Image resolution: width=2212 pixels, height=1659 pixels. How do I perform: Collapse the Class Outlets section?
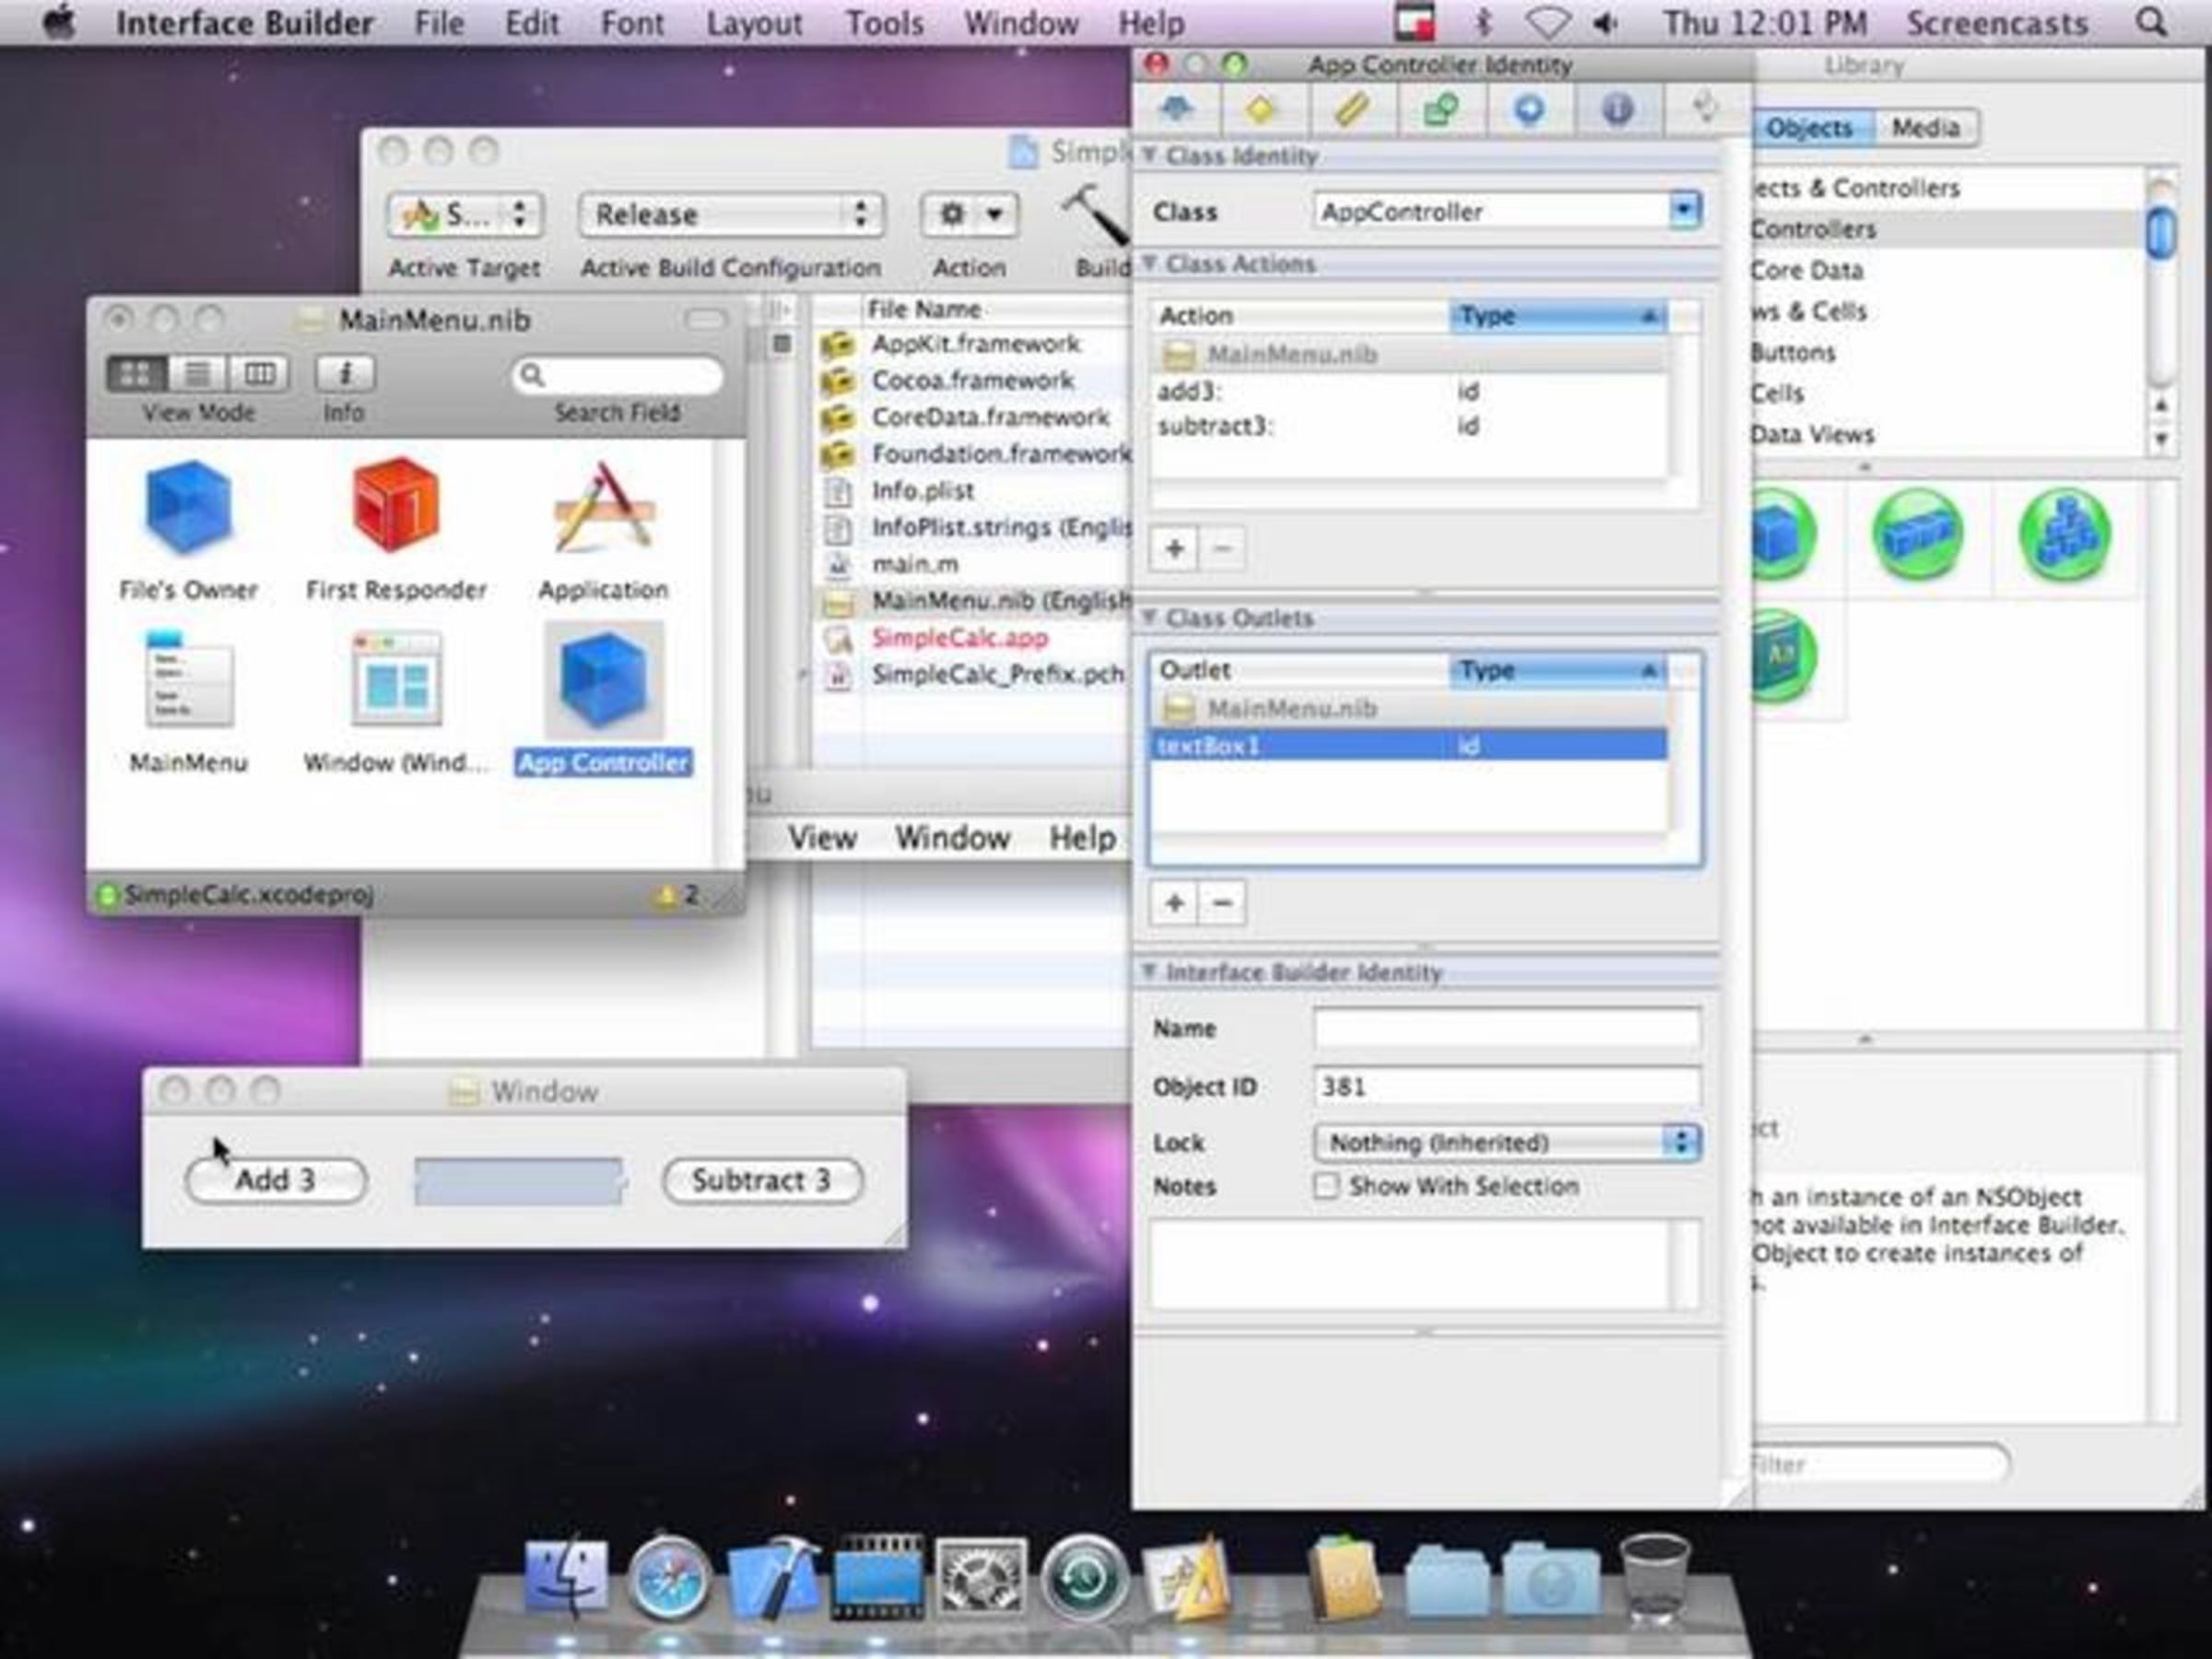tap(1149, 617)
